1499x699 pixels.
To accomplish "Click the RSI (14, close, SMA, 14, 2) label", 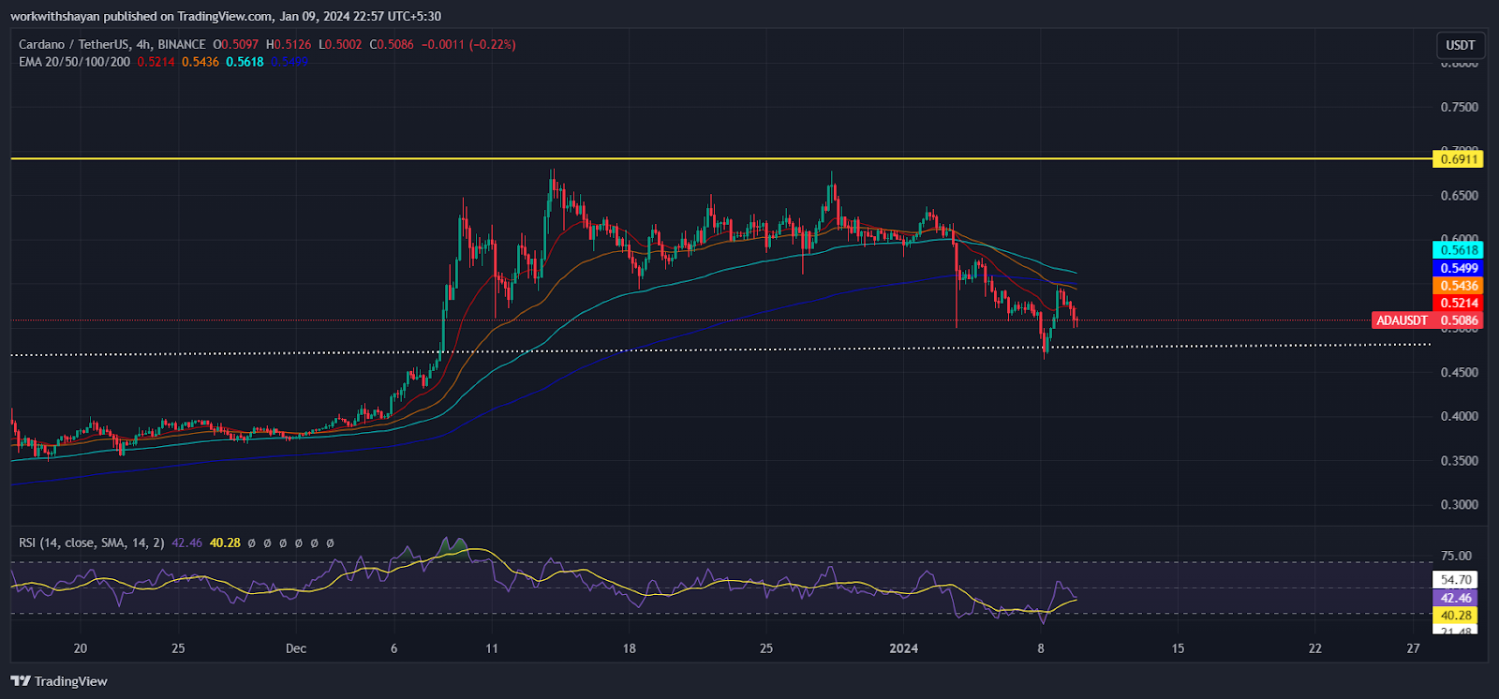I will 92,543.
